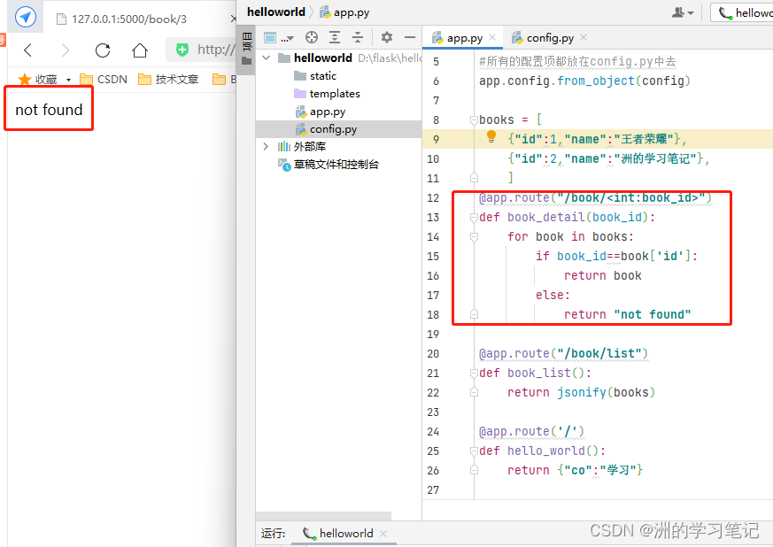Click the yellow lightbulb intention icon
The height and width of the screenshot is (547, 773).
click(x=491, y=136)
